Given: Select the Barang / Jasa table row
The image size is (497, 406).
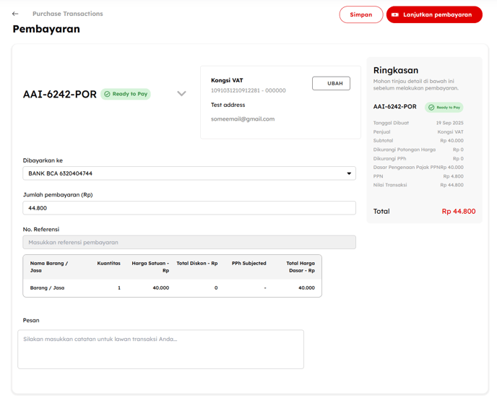Looking at the screenshot, I should [172, 288].
